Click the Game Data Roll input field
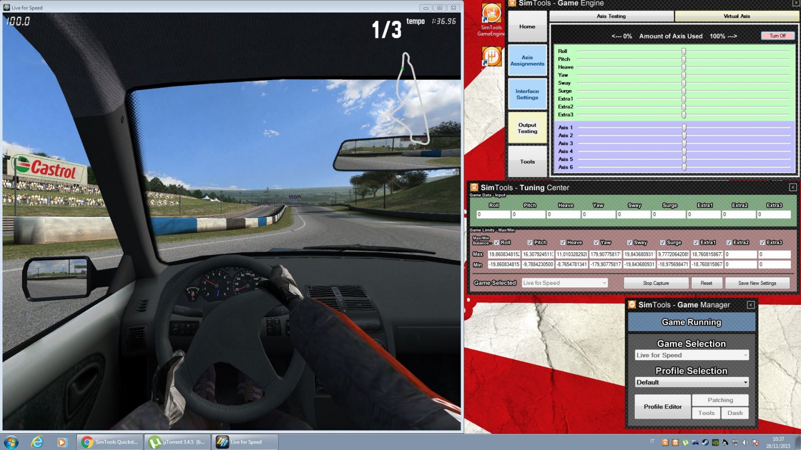The width and height of the screenshot is (801, 450). coord(493,214)
